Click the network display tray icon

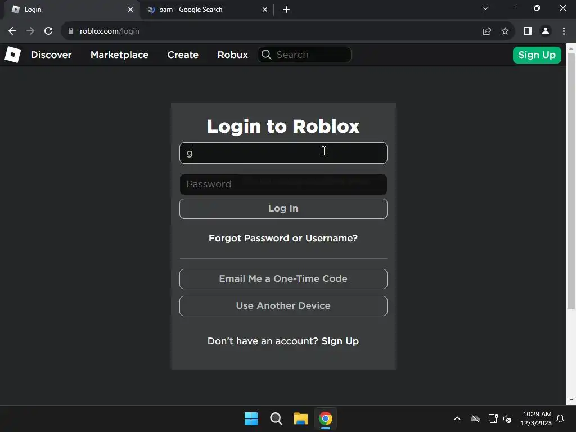[493, 418]
